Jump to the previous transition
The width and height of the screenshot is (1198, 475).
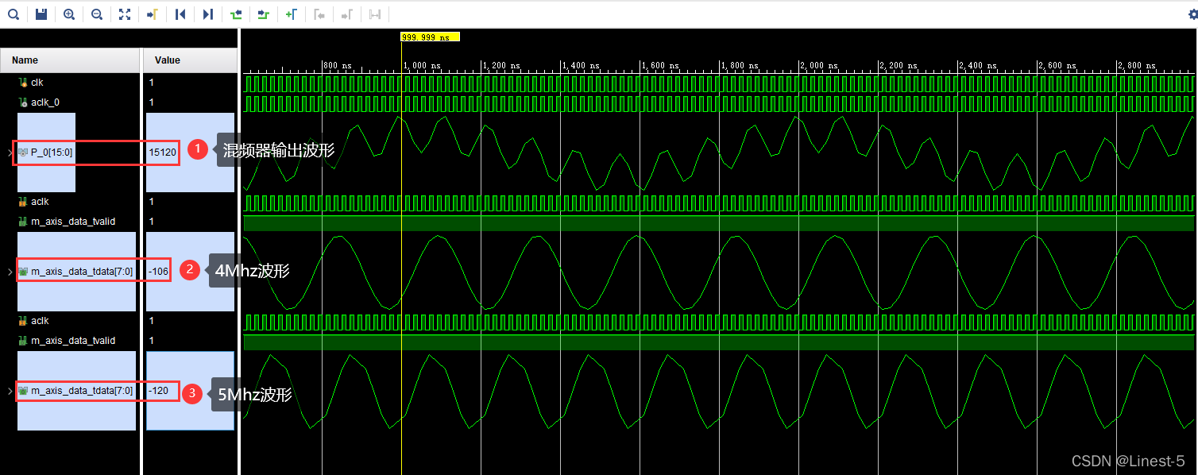pos(236,14)
